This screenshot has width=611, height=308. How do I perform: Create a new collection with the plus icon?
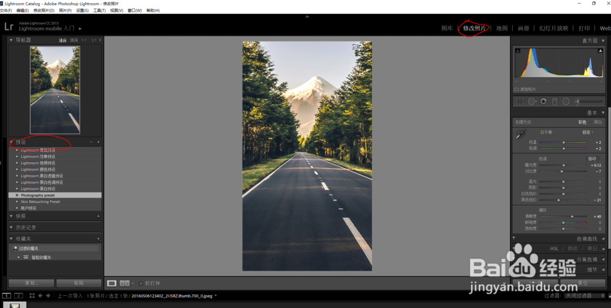pyautogui.click(x=98, y=239)
